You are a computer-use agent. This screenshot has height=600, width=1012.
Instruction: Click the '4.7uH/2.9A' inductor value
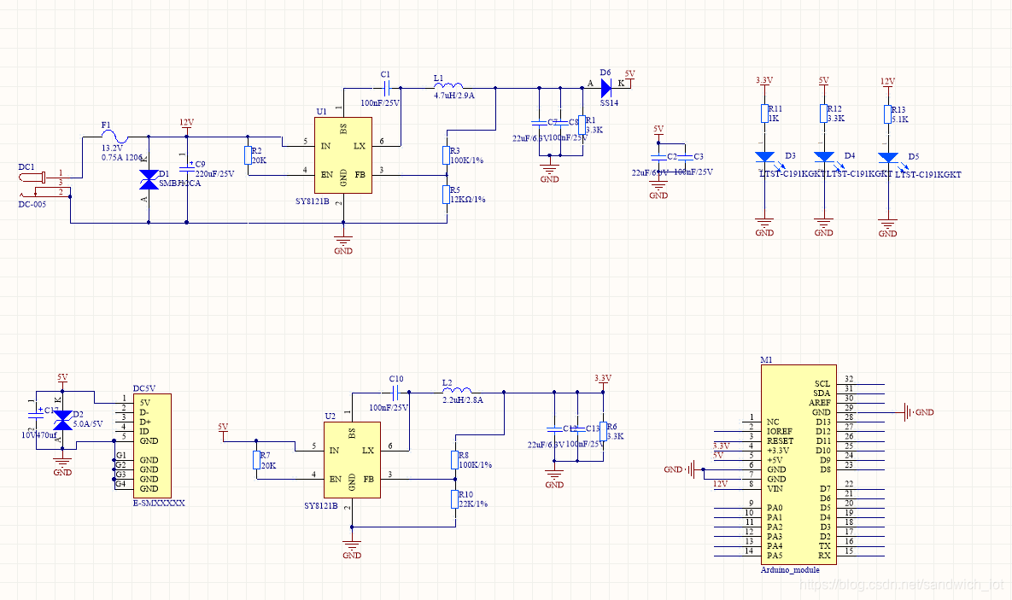[x=453, y=96]
